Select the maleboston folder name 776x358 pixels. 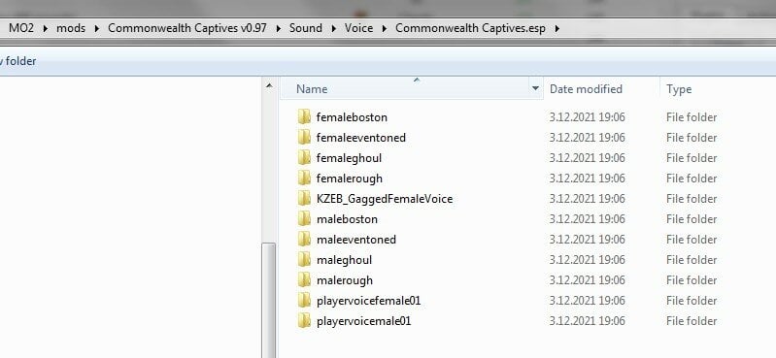point(347,219)
